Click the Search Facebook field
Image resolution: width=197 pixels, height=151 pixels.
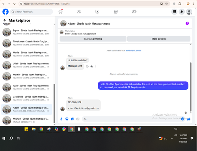point(32,12)
